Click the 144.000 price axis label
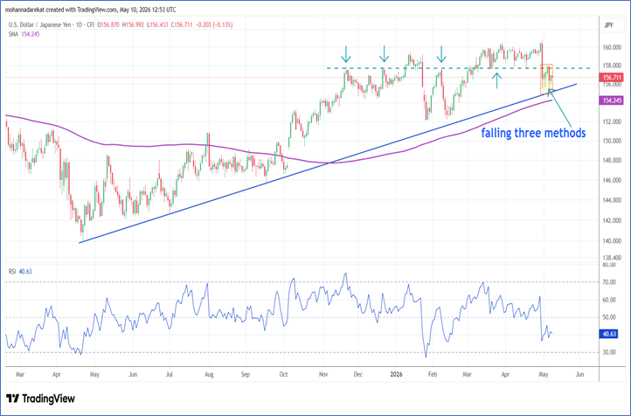Viewport: 631px width, 416px height. pos(612,200)
